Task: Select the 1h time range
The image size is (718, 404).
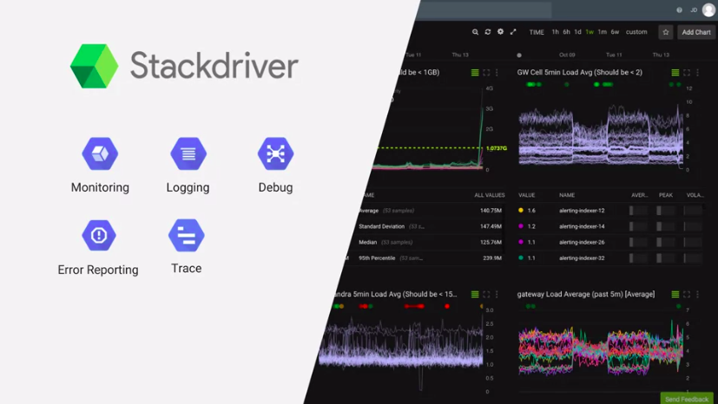Action: coord(555,32)
